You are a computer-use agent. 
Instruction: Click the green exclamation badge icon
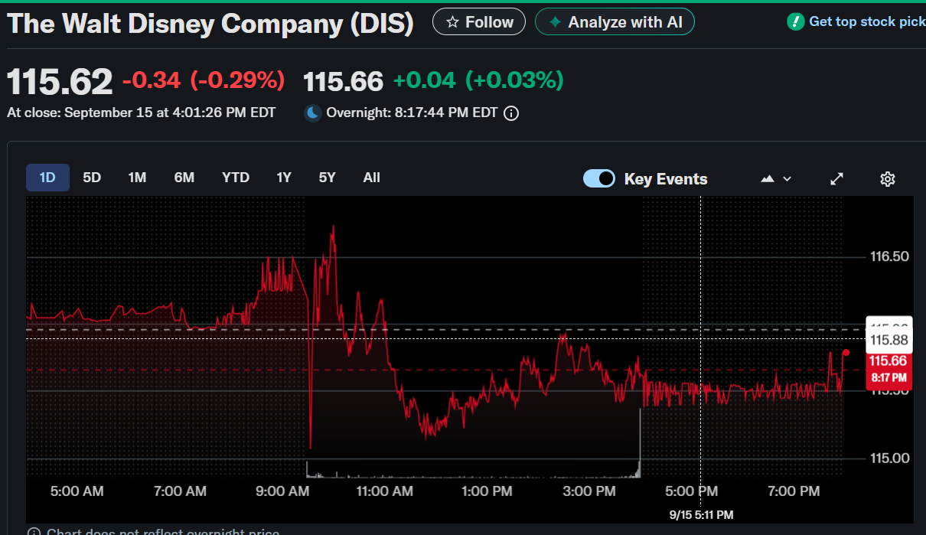(x=795, y=21)
